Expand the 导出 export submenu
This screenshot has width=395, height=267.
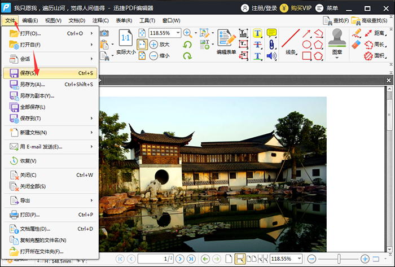click(51, 200)
